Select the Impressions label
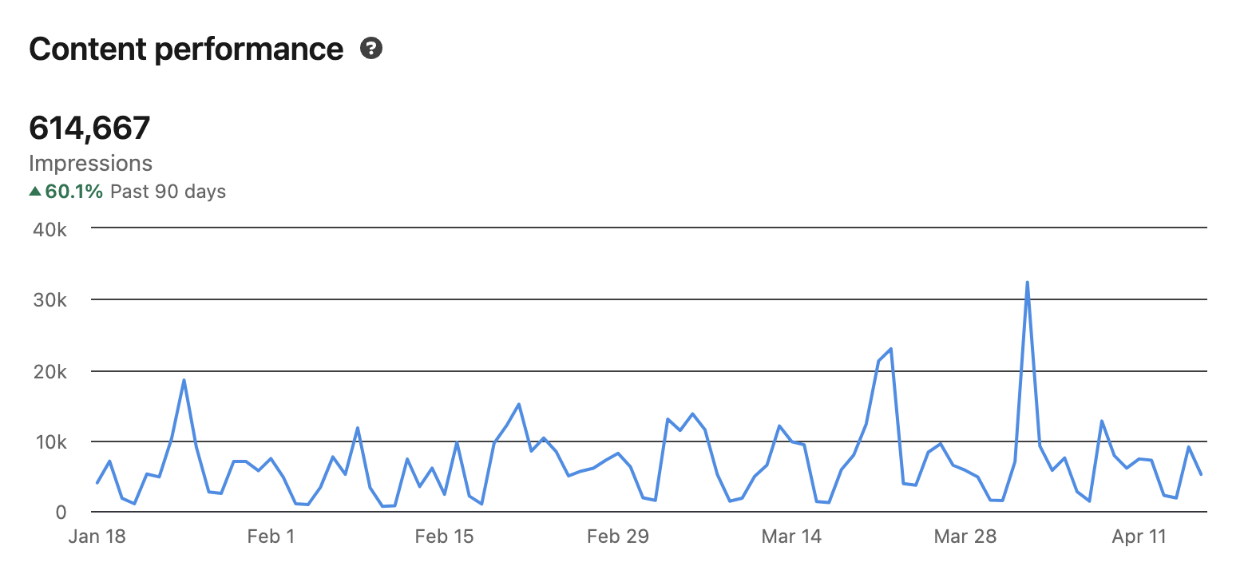This screenshot has height=578, width=1252. pos(90,163)
